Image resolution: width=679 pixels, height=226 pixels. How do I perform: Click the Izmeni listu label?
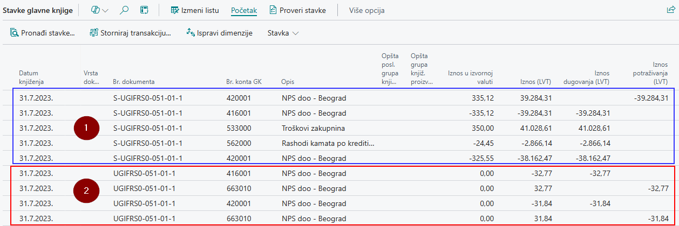point(201,10)
